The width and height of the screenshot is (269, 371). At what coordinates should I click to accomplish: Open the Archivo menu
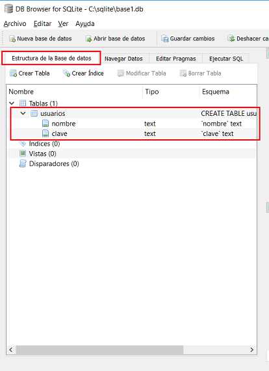coord(15,23)
